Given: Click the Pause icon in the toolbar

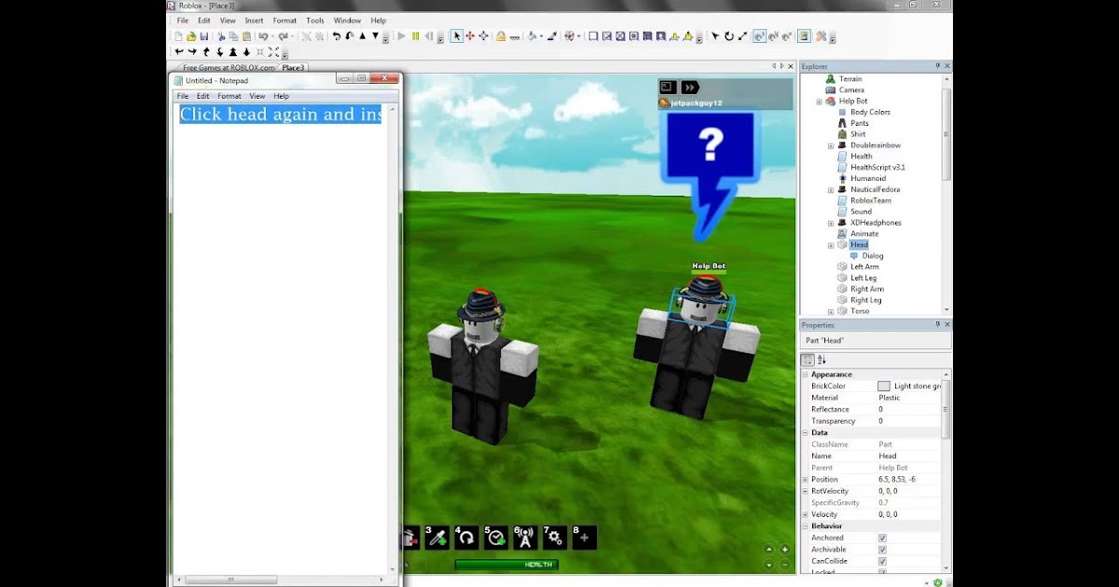Looking at the screenshot, I should [x=414, y=36].
